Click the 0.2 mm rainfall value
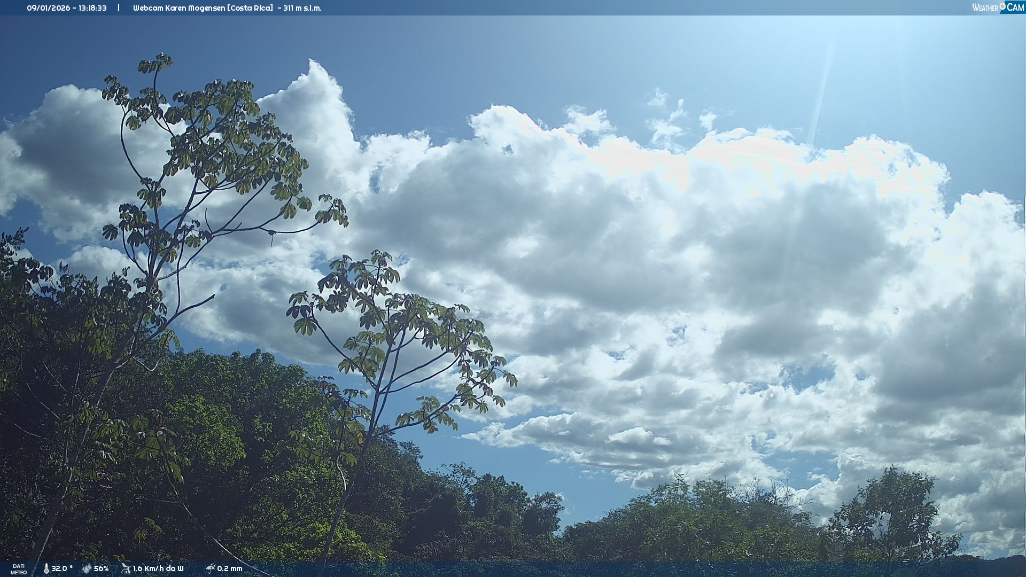This screenshot has width=1026, height=577. tap(229, 568)
